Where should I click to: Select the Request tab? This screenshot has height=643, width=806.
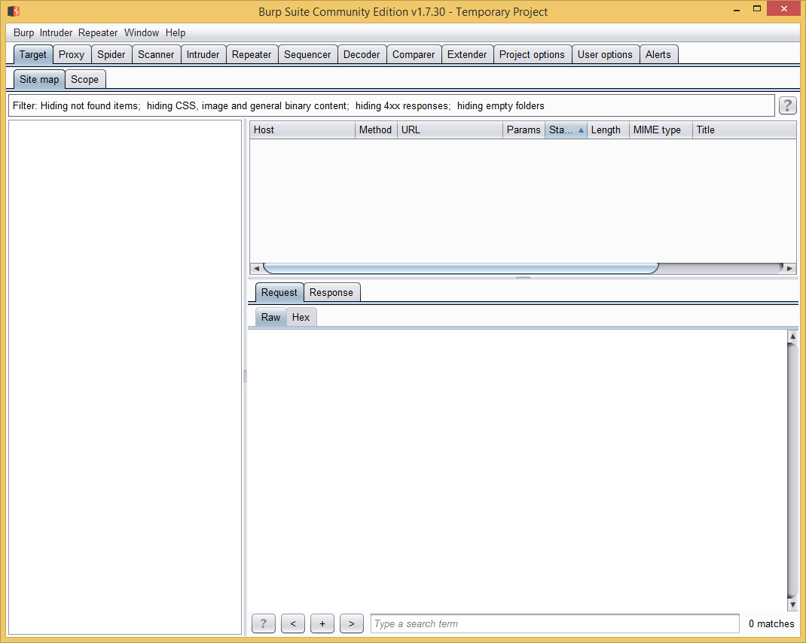(x=279, y=292)
